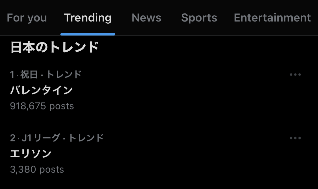Image resolution: width=318 pixels, height=189 pixels.
Task: Open more options for the エリソン trend
Action: 295,138
